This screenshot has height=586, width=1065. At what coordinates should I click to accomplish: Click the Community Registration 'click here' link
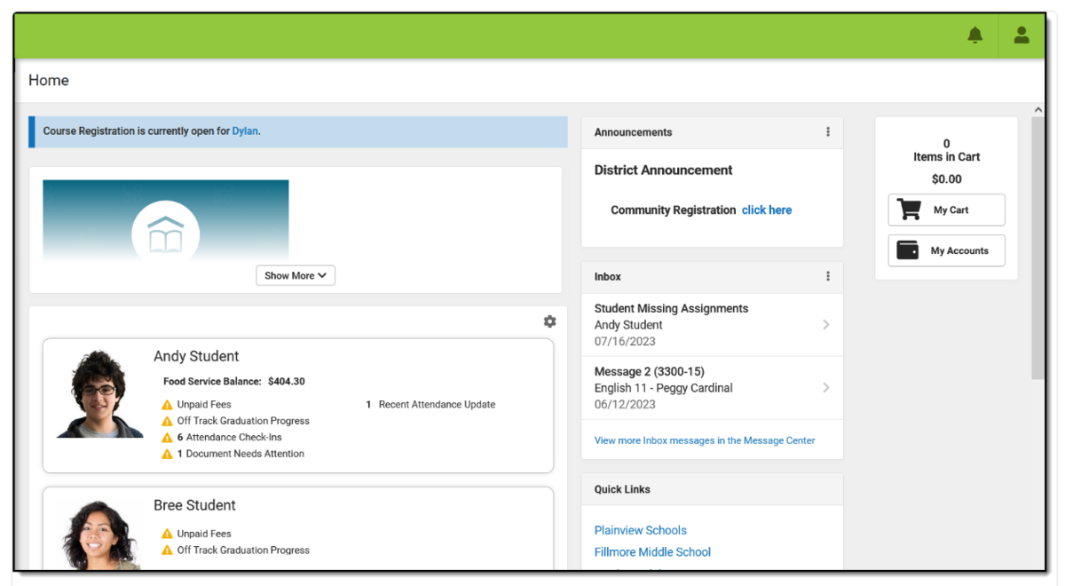pos(767,210)
